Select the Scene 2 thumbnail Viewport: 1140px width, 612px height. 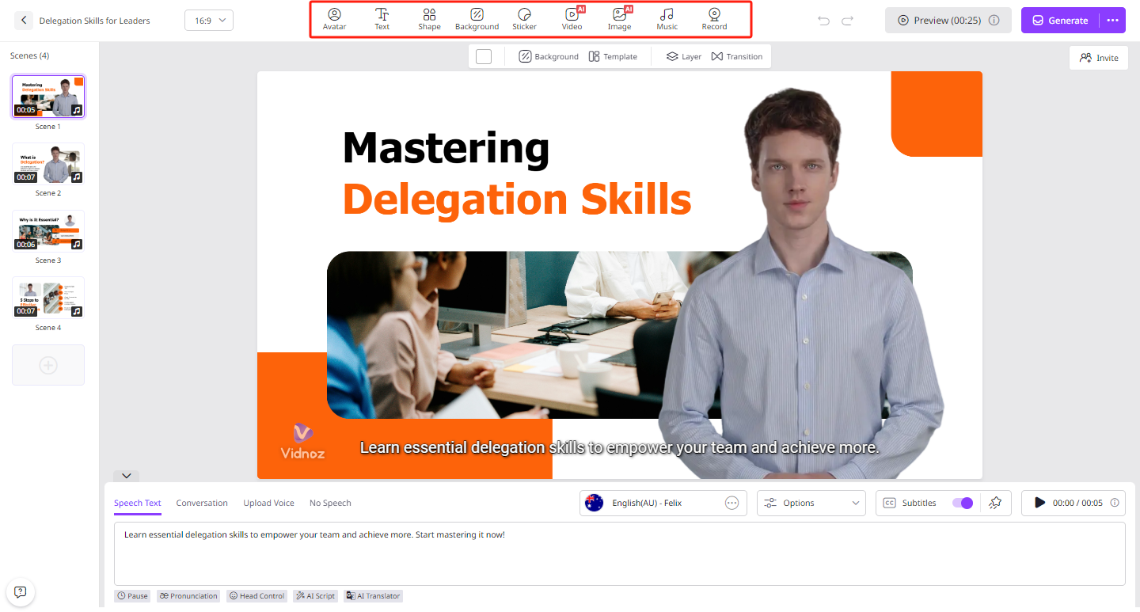click(x=48, y=163)
